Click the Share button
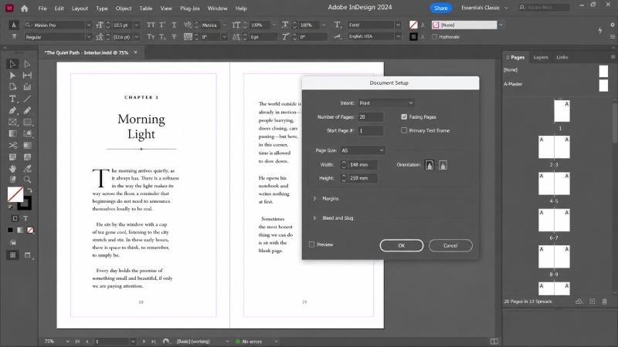 [x=440, y=8]
